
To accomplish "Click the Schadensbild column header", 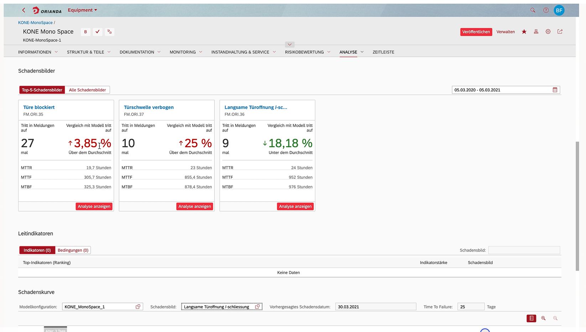I will (x=480, y=263).
